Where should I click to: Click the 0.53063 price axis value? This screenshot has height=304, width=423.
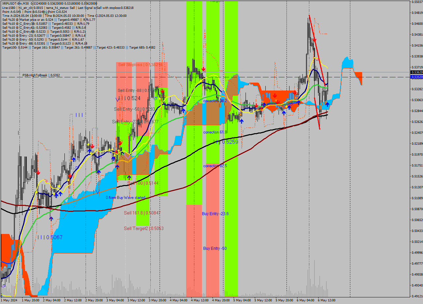(x=417, y=100)
